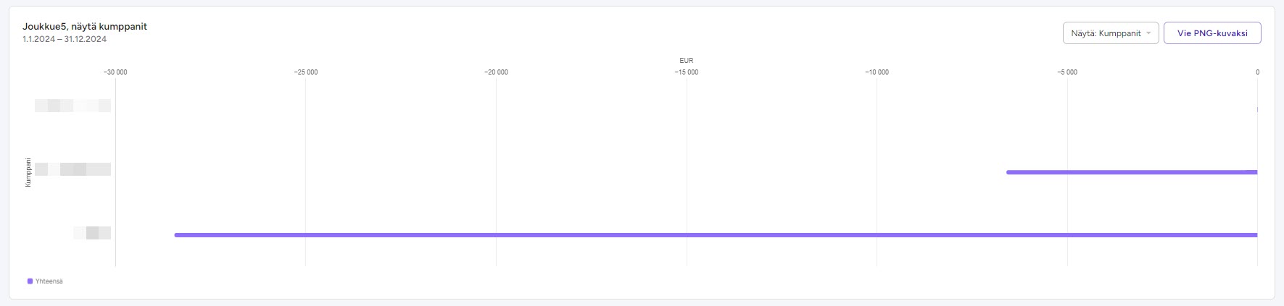
Task: Click the −20 000 axis tick label
Action: pyautogui.click(x=496, y=72)
